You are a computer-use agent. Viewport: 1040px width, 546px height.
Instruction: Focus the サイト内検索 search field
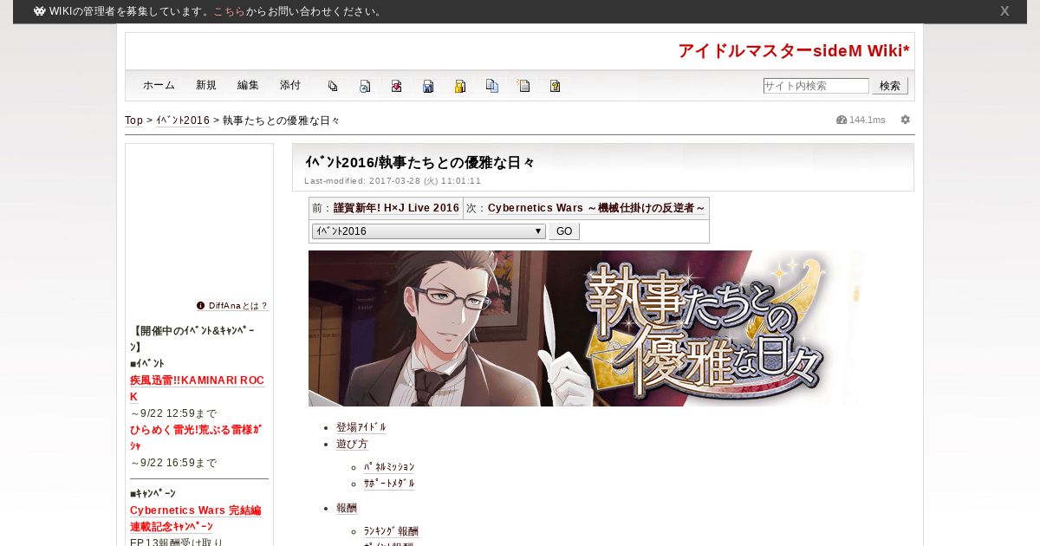(x=816, y=86)
